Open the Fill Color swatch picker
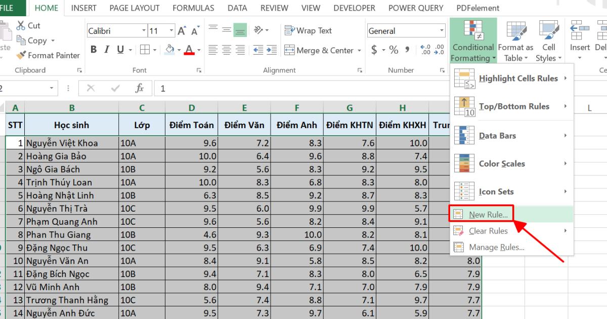Viewport: 607px width, 319px height. pyautogui.click(x=179, y=50)
